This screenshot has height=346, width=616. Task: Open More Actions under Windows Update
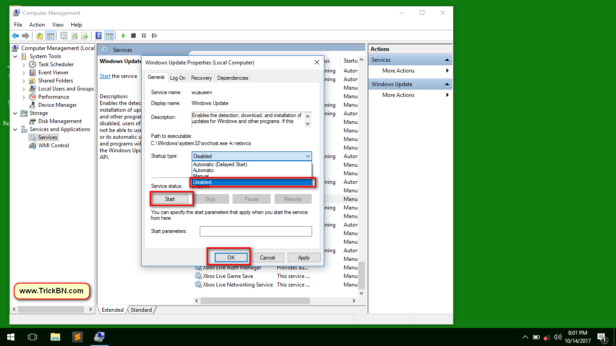tap(410, 95)
